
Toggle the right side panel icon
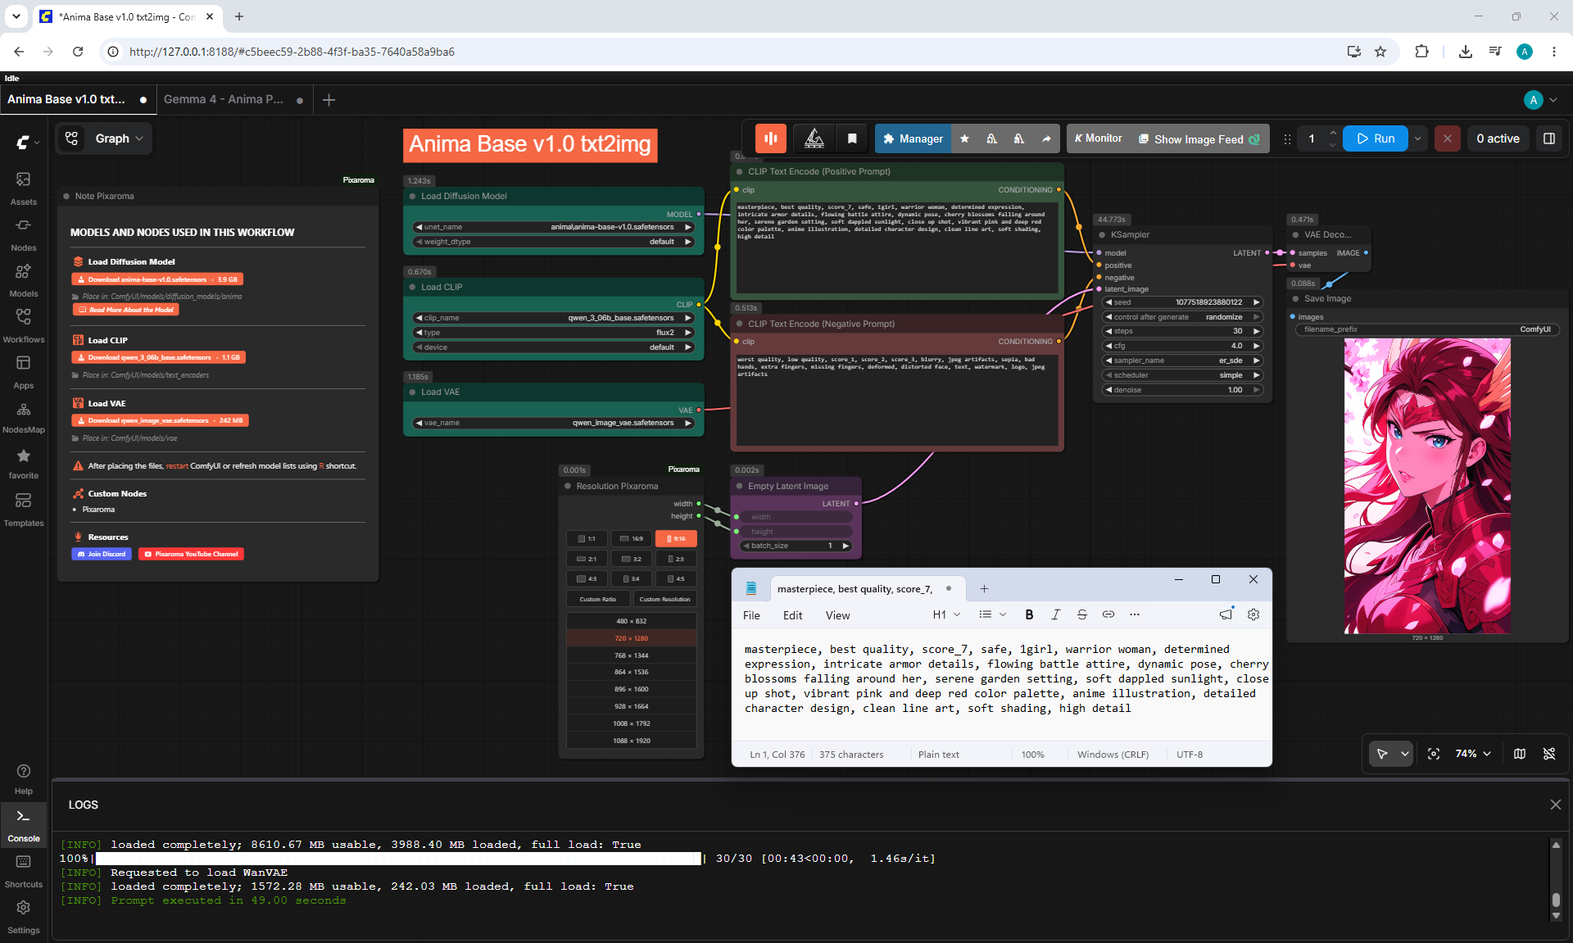(x=1549, y=138)
